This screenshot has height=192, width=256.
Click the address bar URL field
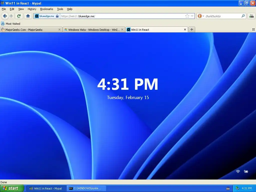click(122, 16)
